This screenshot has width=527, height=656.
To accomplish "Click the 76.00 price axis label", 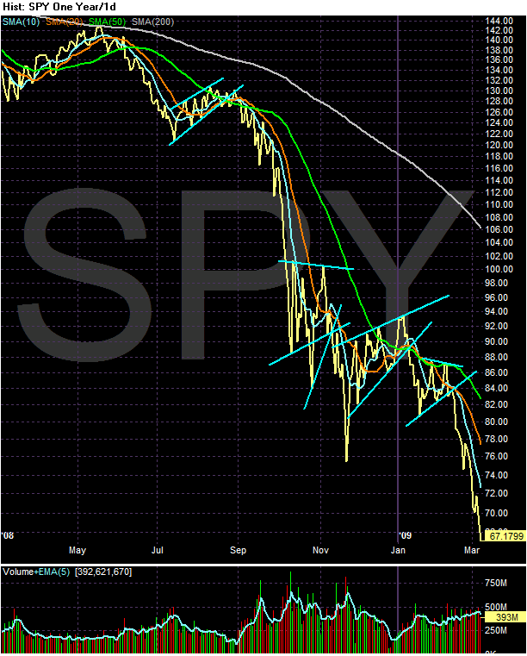I will (x=497, y=456).
